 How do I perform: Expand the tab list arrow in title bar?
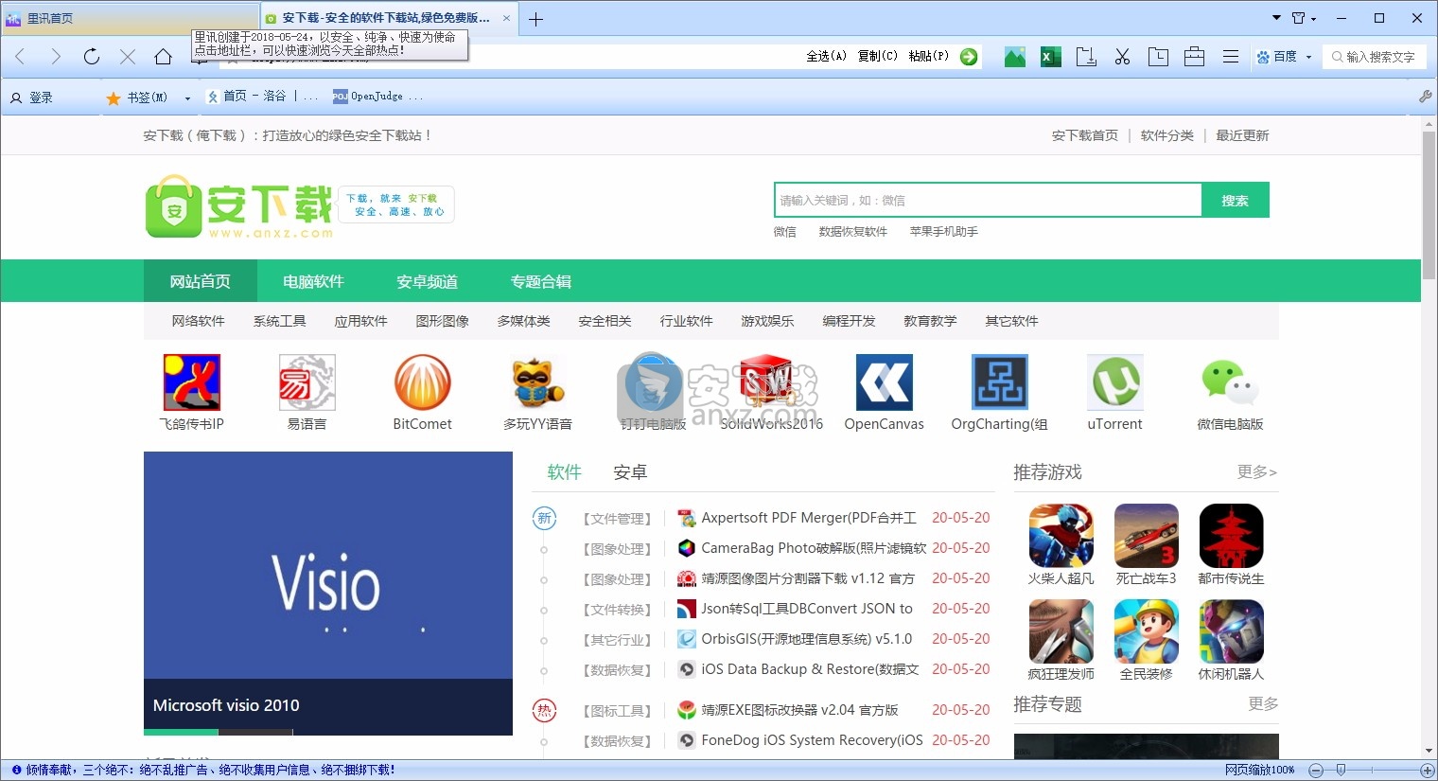(1275, 18)
